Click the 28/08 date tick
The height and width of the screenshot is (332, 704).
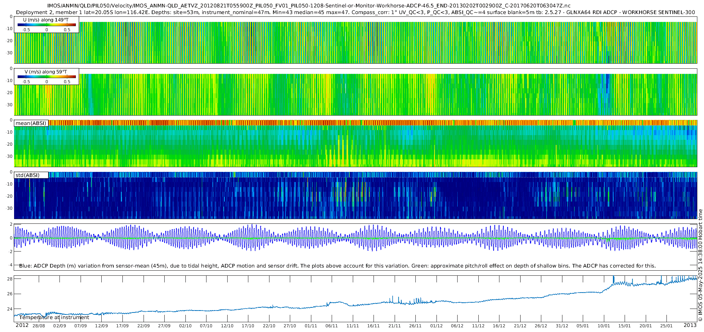click(x=39, y=326)
